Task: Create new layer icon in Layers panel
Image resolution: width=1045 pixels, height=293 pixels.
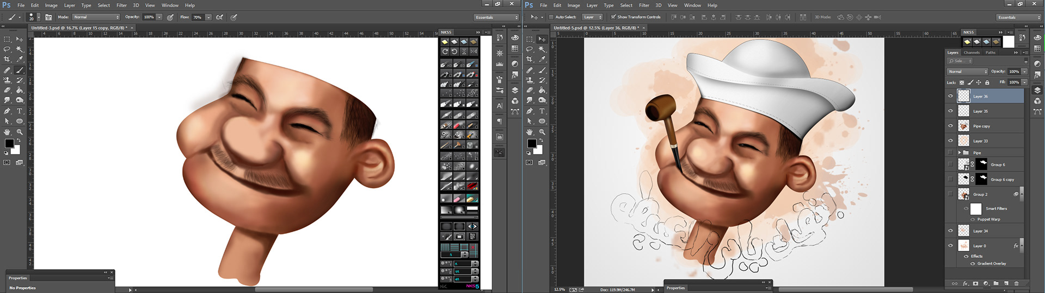Action: [x=1006, y=283]
